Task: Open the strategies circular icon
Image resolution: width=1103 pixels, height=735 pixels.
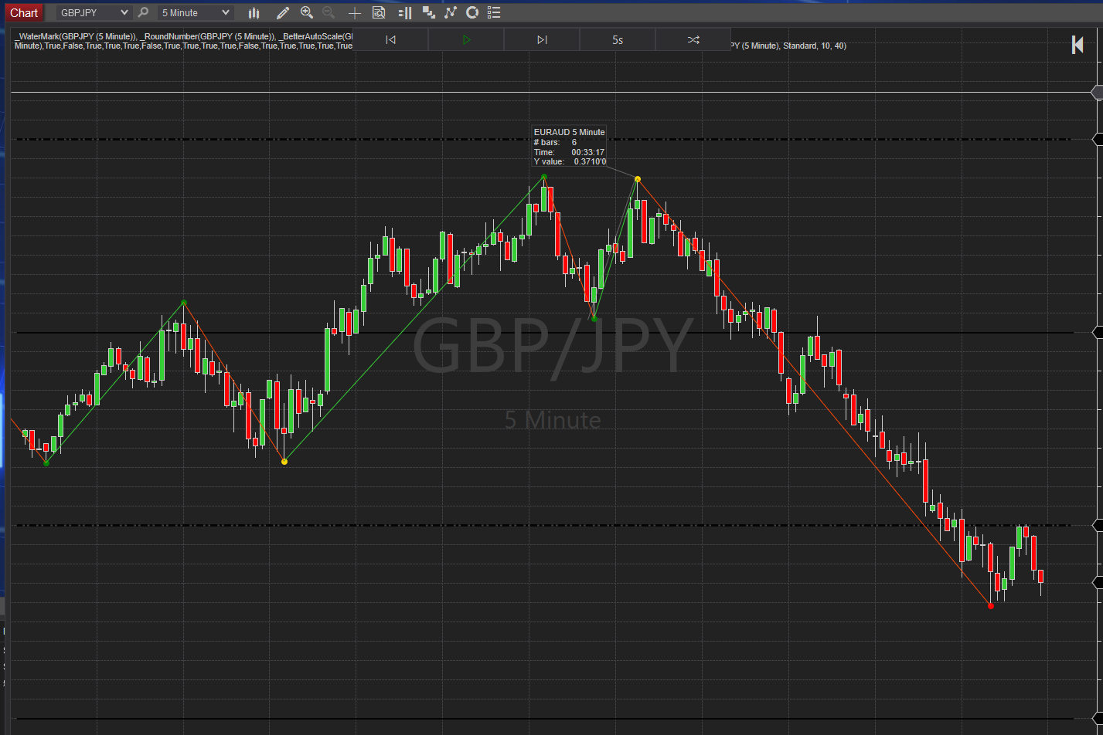Action: pos(472,12)
